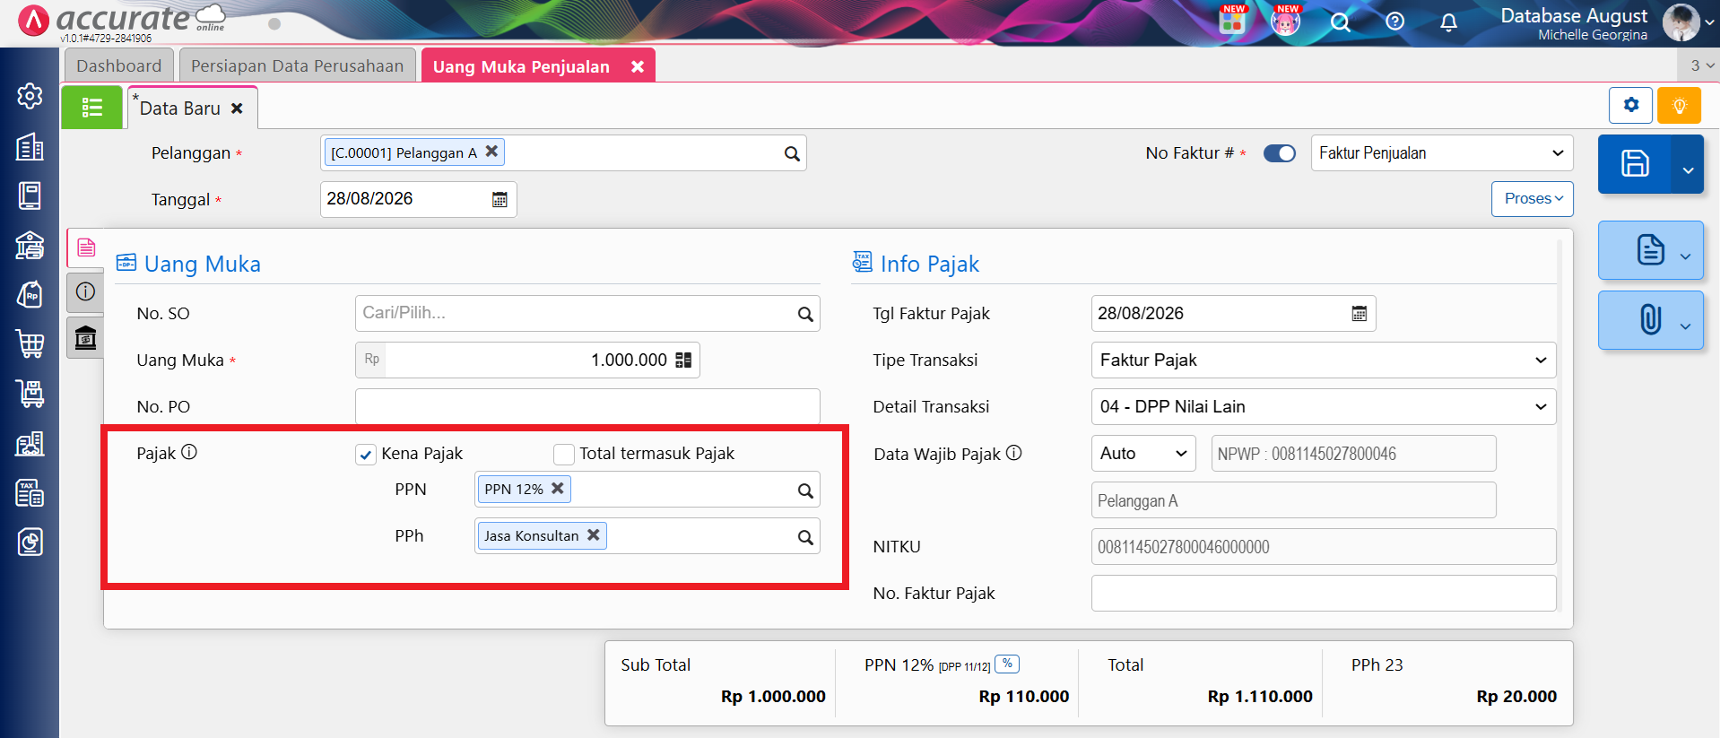Switch to the bank side tab icon

click(85, 338)
